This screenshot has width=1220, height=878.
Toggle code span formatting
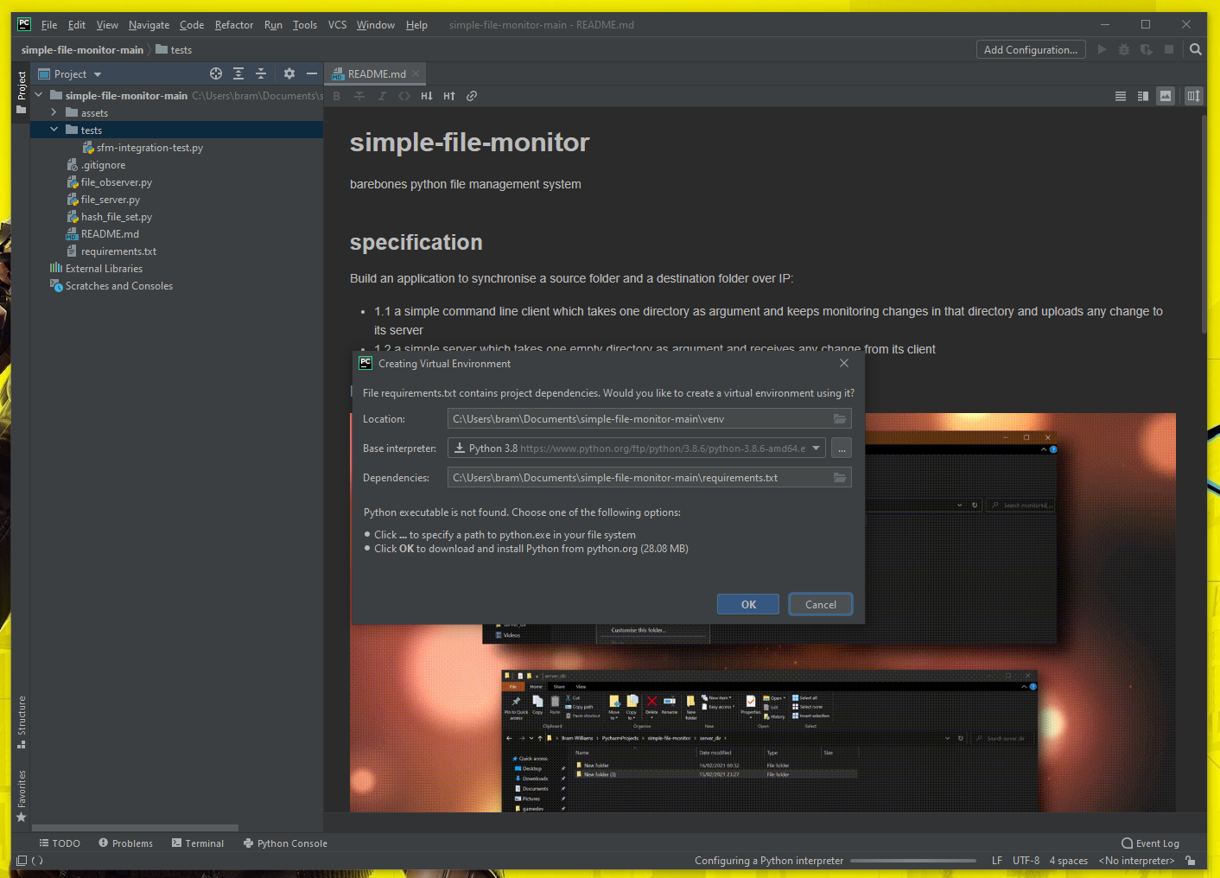click(x=404, y=96)
